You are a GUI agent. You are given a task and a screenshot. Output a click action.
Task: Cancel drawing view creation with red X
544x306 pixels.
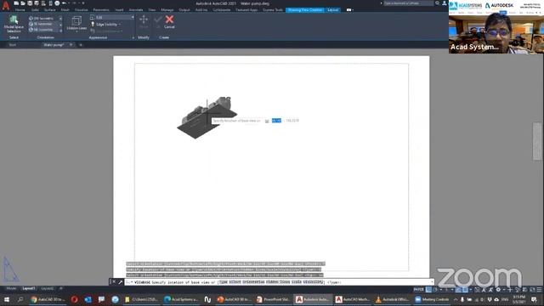169,21
